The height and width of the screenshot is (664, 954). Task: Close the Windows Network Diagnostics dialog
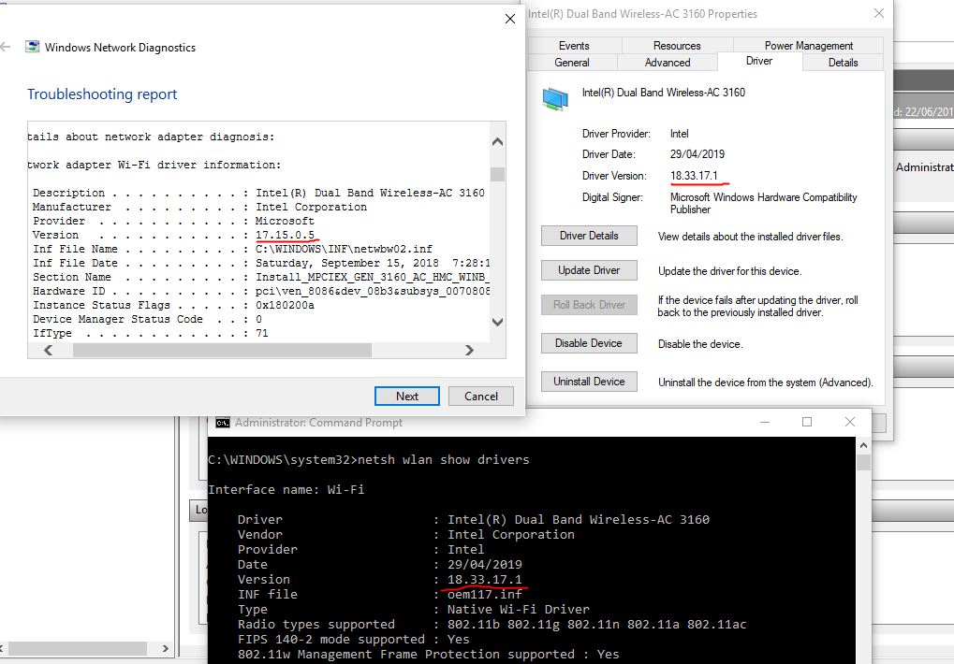point(510,19)
